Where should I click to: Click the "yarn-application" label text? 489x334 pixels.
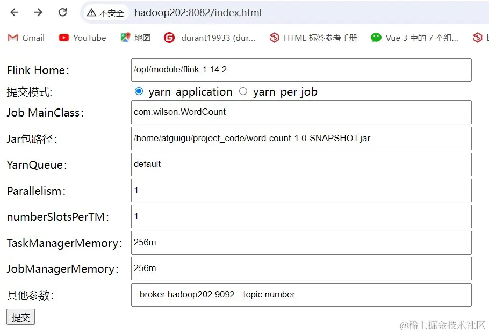pyautogui.click(x=191, y=92)
